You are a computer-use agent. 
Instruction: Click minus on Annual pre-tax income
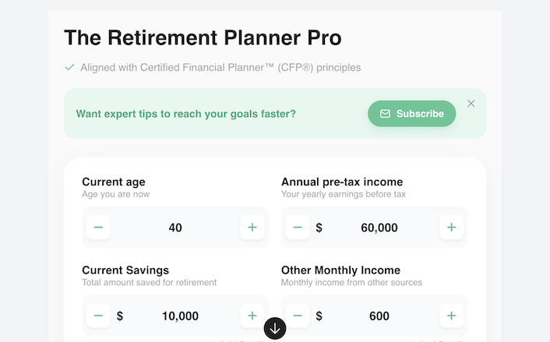click(x=298, y=227)
